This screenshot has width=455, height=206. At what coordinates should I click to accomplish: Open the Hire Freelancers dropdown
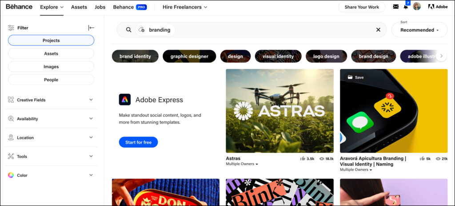click(185, 7)
